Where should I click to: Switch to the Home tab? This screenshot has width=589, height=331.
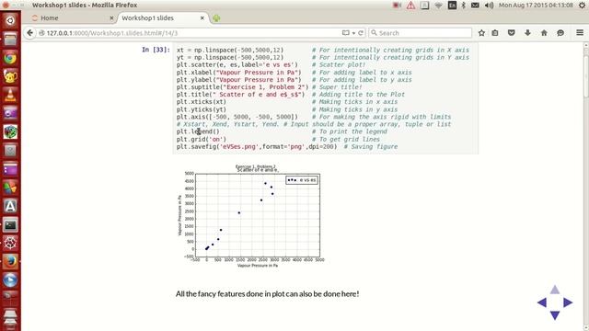pos(72,18)
